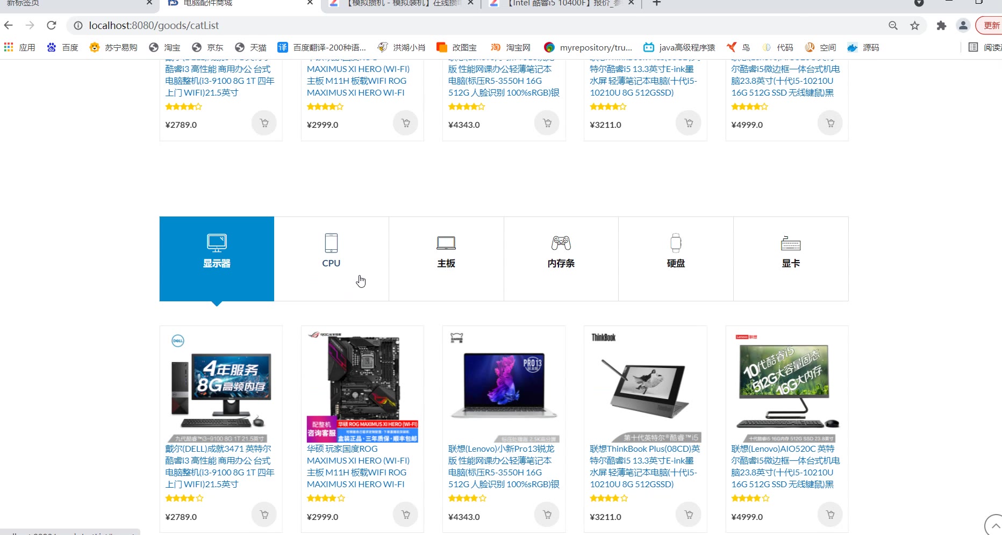Open the browser extensions puzzle icon
This screenshot has width=1002, height=535.
pyautogui.click(x=941, y=25)
